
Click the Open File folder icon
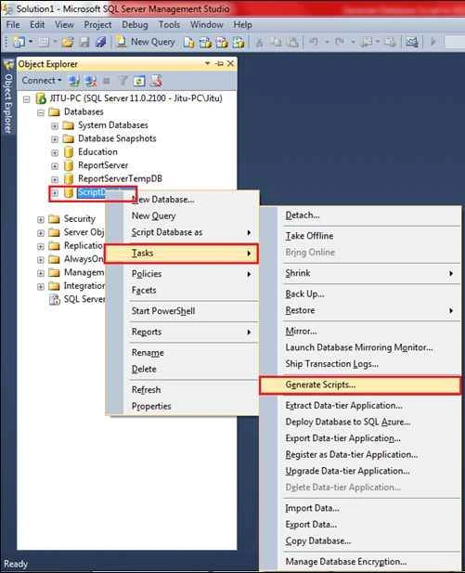(68, 42)
